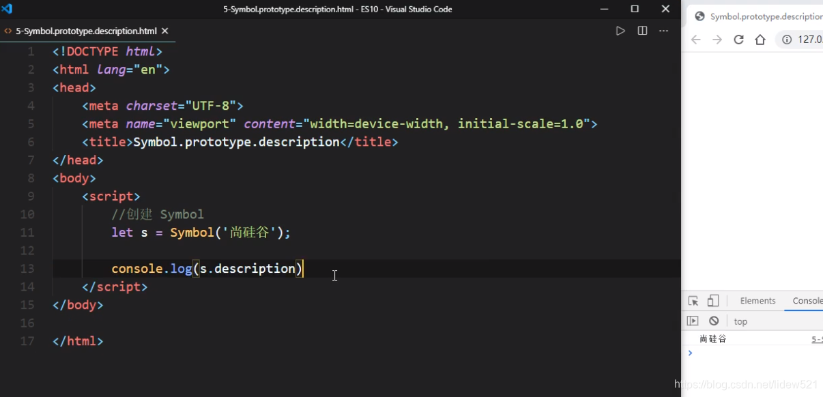The image size is (823, 397).
Task: Open the editor More Actions ellipsis menu
Action: point(663,31)
